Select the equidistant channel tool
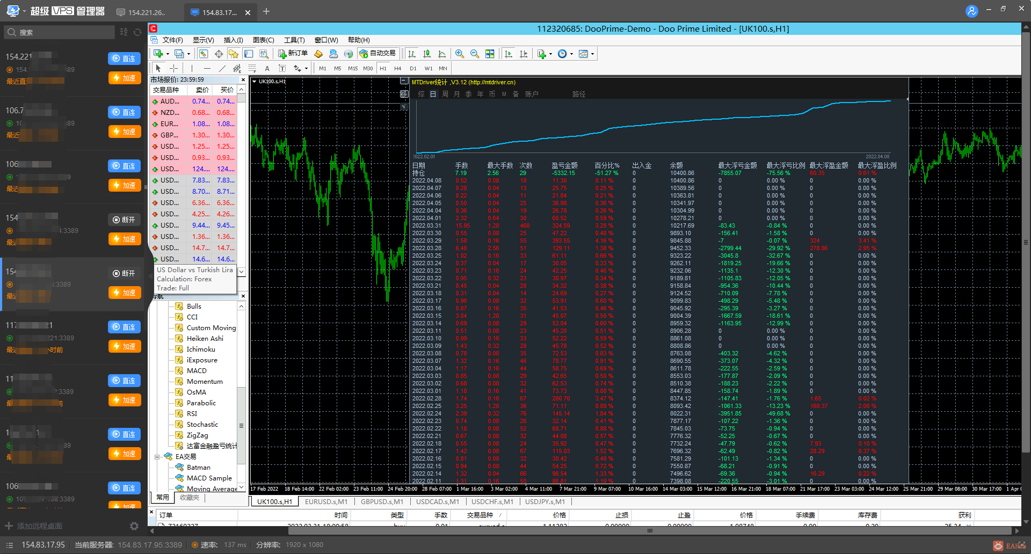Viewport: 1031px width, 554px height. [x=237, y=68]
